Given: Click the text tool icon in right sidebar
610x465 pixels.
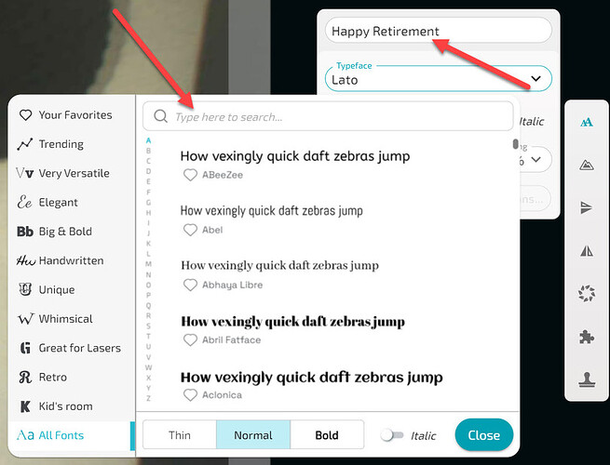Looking at the screenshot, I should [x=587, y=122].
